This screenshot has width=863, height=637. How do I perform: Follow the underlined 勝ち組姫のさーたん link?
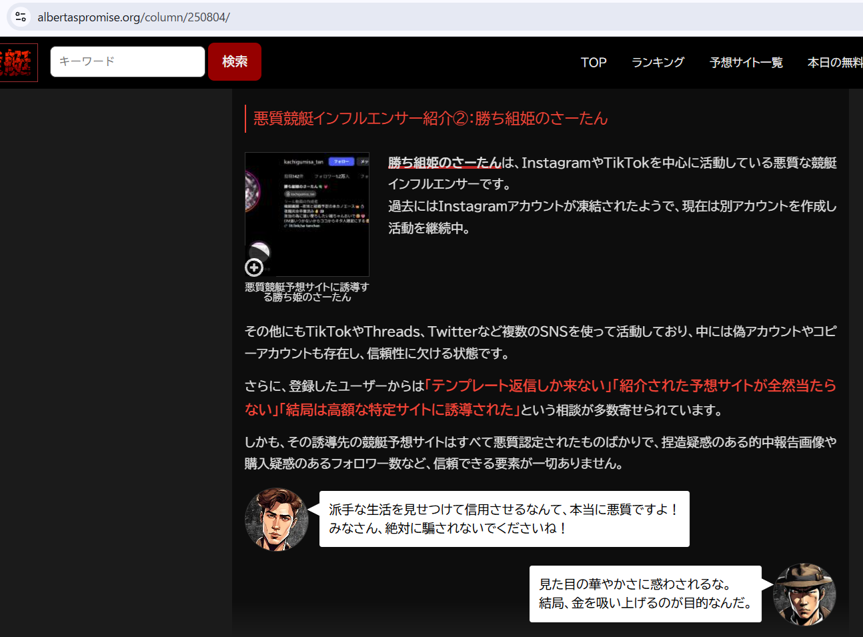click(x=444, y=163)
